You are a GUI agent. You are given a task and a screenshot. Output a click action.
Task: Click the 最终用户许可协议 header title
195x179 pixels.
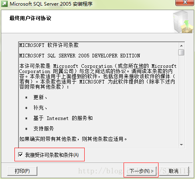point(30,18)
